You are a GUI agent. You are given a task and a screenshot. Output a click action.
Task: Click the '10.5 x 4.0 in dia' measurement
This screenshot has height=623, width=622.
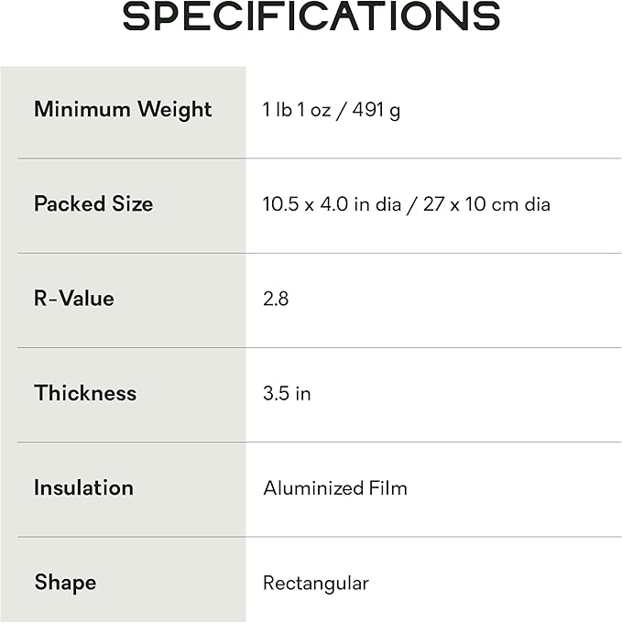[332, 204]
